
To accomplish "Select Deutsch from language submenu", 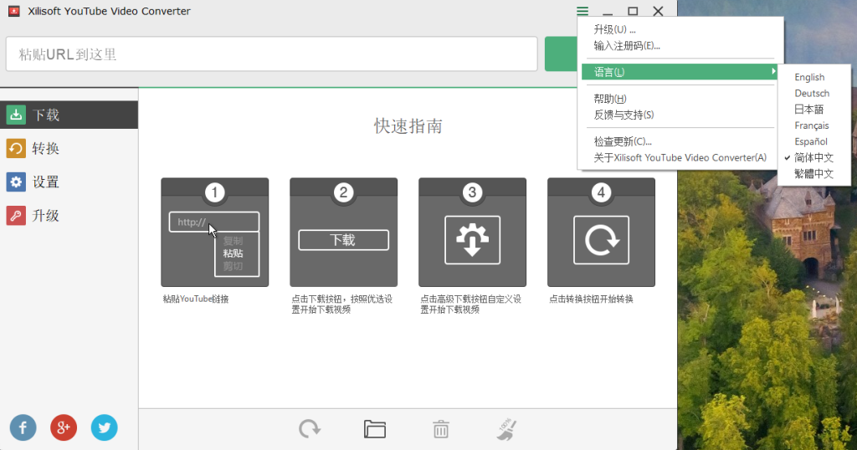I will click(x=812, y=93).
